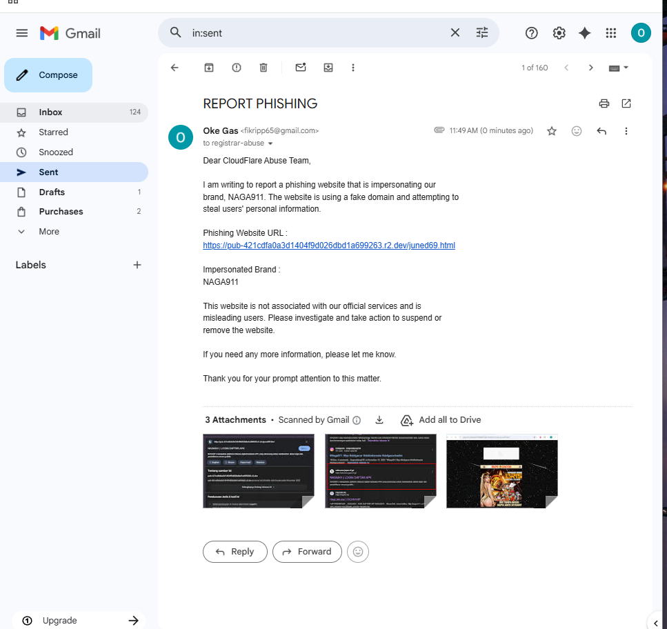Image resolution: width=667 pixels, height=629 pixels.
Task: Add emoji reaction beside Forward
Action: click(358, 552)
